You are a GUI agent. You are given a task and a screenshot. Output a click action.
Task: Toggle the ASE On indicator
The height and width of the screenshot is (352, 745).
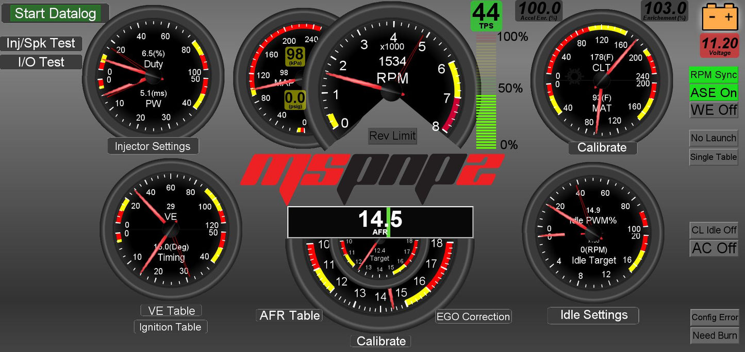coord(714,93)
